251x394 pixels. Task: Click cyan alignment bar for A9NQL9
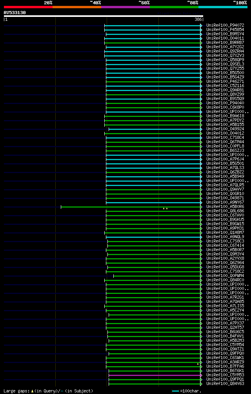(x=153, y=237)
